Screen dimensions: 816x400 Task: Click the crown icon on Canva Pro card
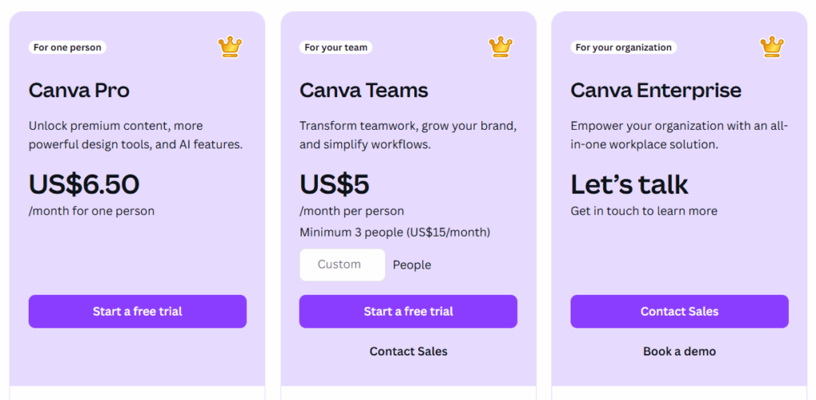point(229,47)
